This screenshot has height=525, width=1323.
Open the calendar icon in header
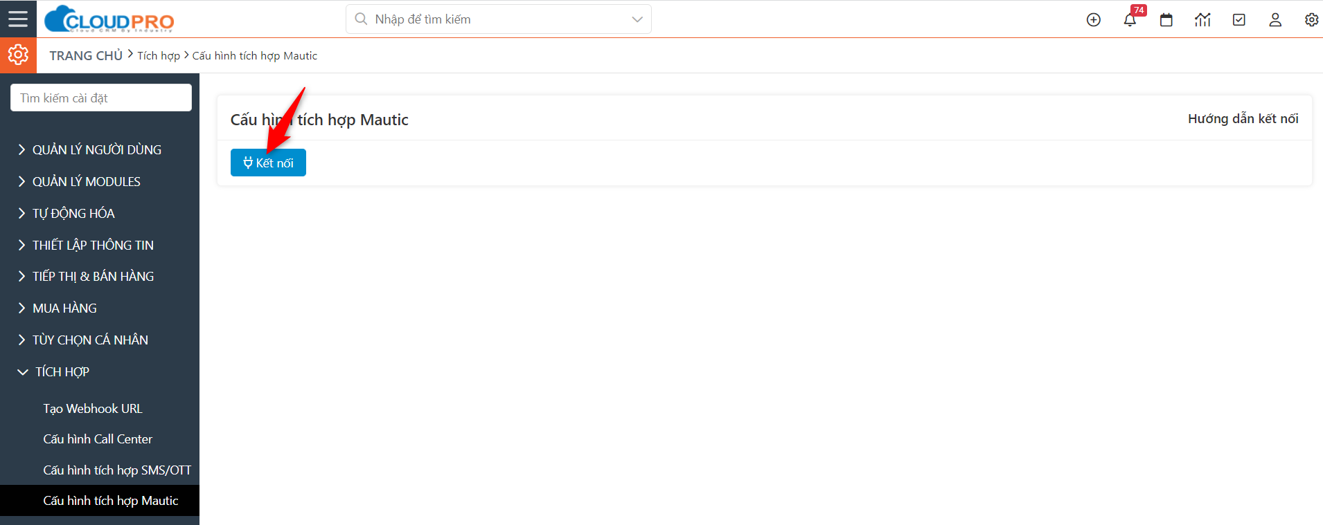[1166, 20]
